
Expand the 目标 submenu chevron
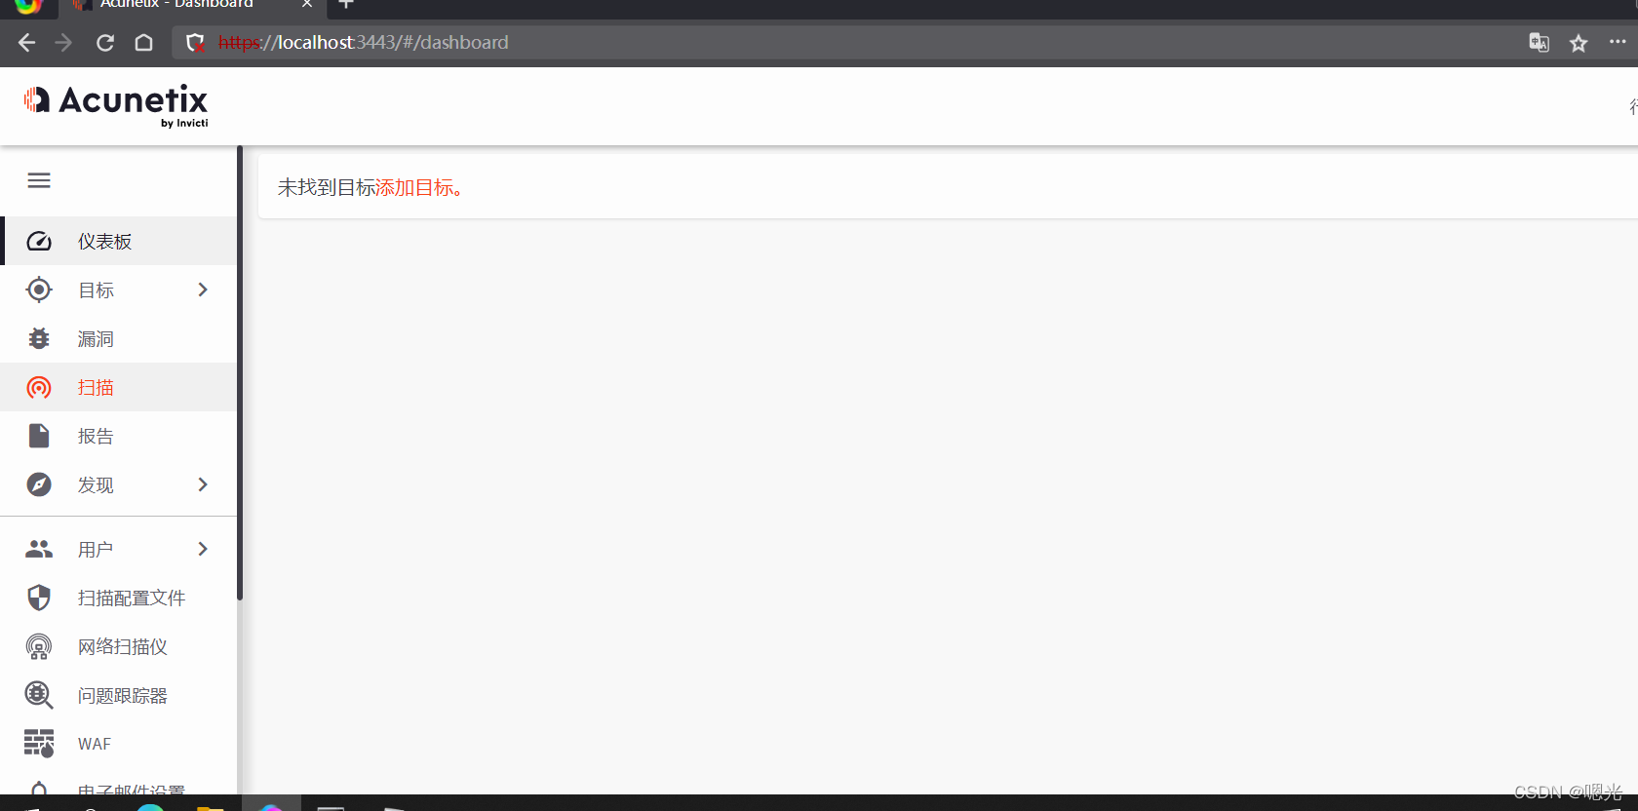coord(203,290)
